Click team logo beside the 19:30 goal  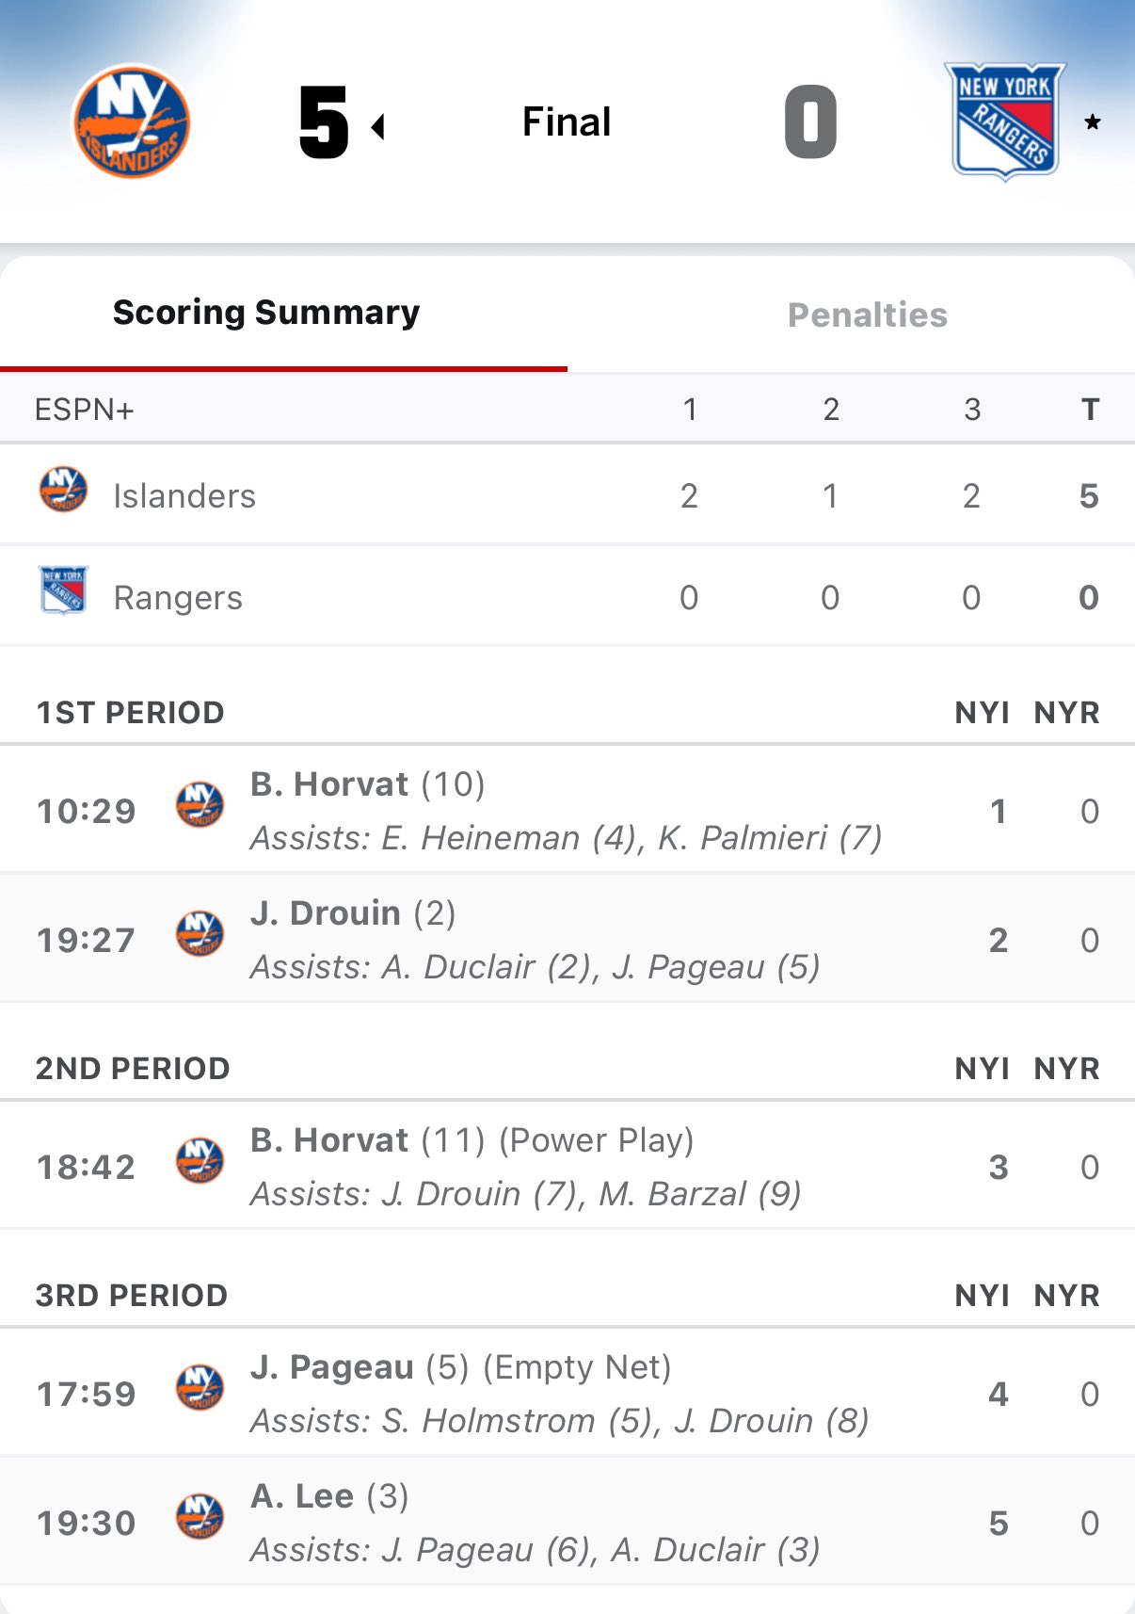pyautogui.click(x=200, y=1517)
